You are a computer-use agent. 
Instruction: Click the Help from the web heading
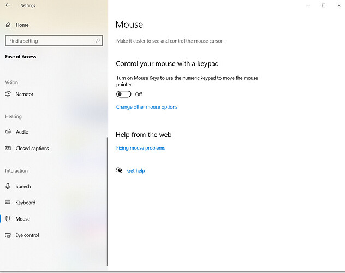(144, 135)
